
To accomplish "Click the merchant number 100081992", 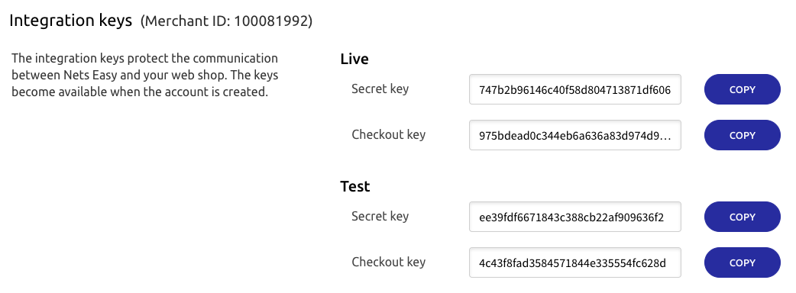I will pyautogui.click(x=270, y=21).
